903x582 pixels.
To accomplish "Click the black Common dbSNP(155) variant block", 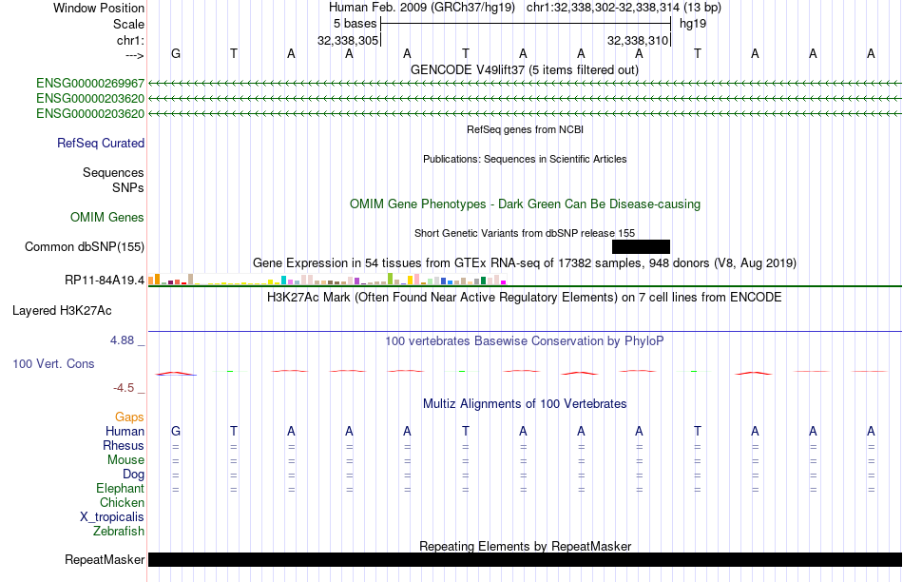I will click(641, 246).
